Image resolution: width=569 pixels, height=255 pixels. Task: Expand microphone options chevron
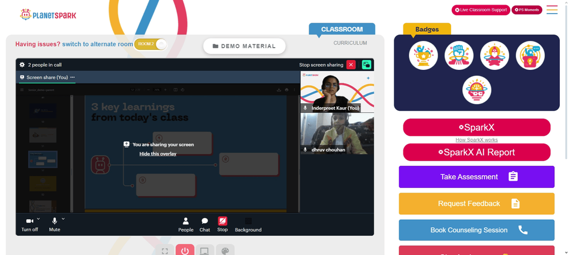pos(63,219)
